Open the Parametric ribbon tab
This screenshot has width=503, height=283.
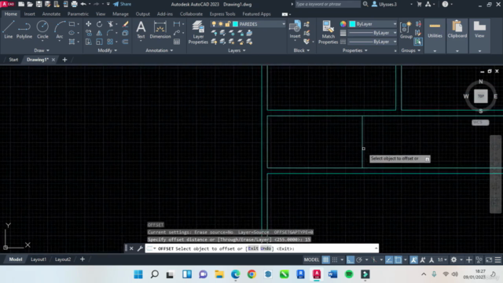[x=78, y=14]
